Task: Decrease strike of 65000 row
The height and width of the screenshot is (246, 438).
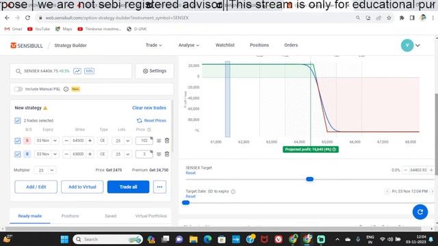Action: tap(66, 154)
